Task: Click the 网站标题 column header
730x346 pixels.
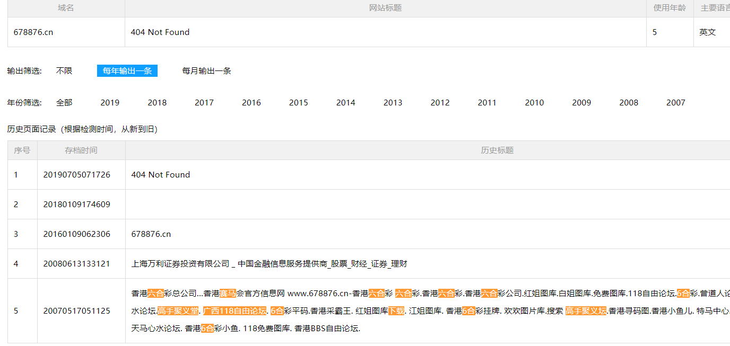Action: tap(385, 8)
